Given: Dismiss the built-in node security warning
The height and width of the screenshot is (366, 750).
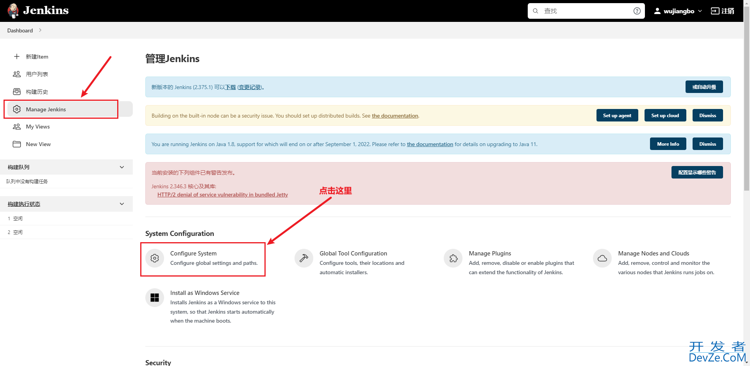Looking at the screenshot, I should click(x=707, y=115).
